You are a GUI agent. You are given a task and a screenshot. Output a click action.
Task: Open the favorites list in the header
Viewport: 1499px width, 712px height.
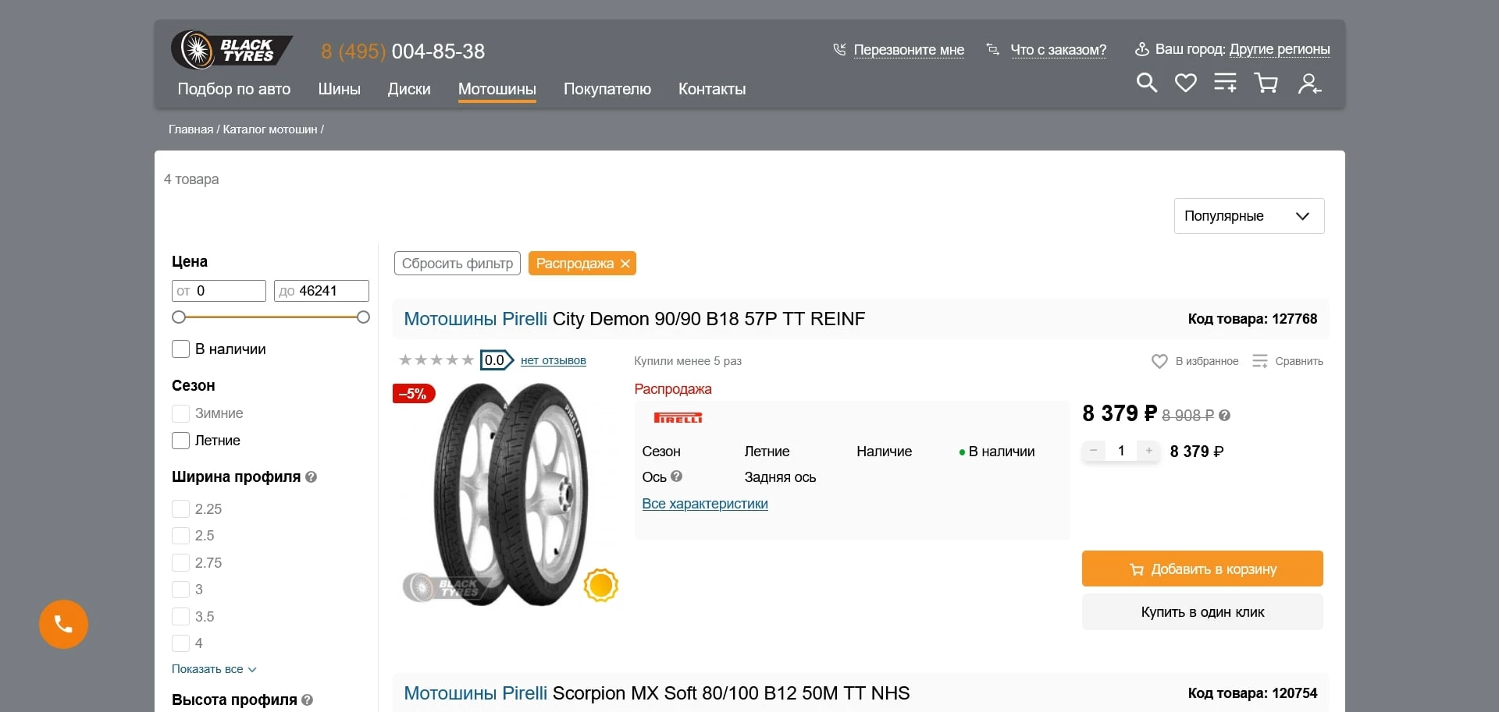(1185, 83)
